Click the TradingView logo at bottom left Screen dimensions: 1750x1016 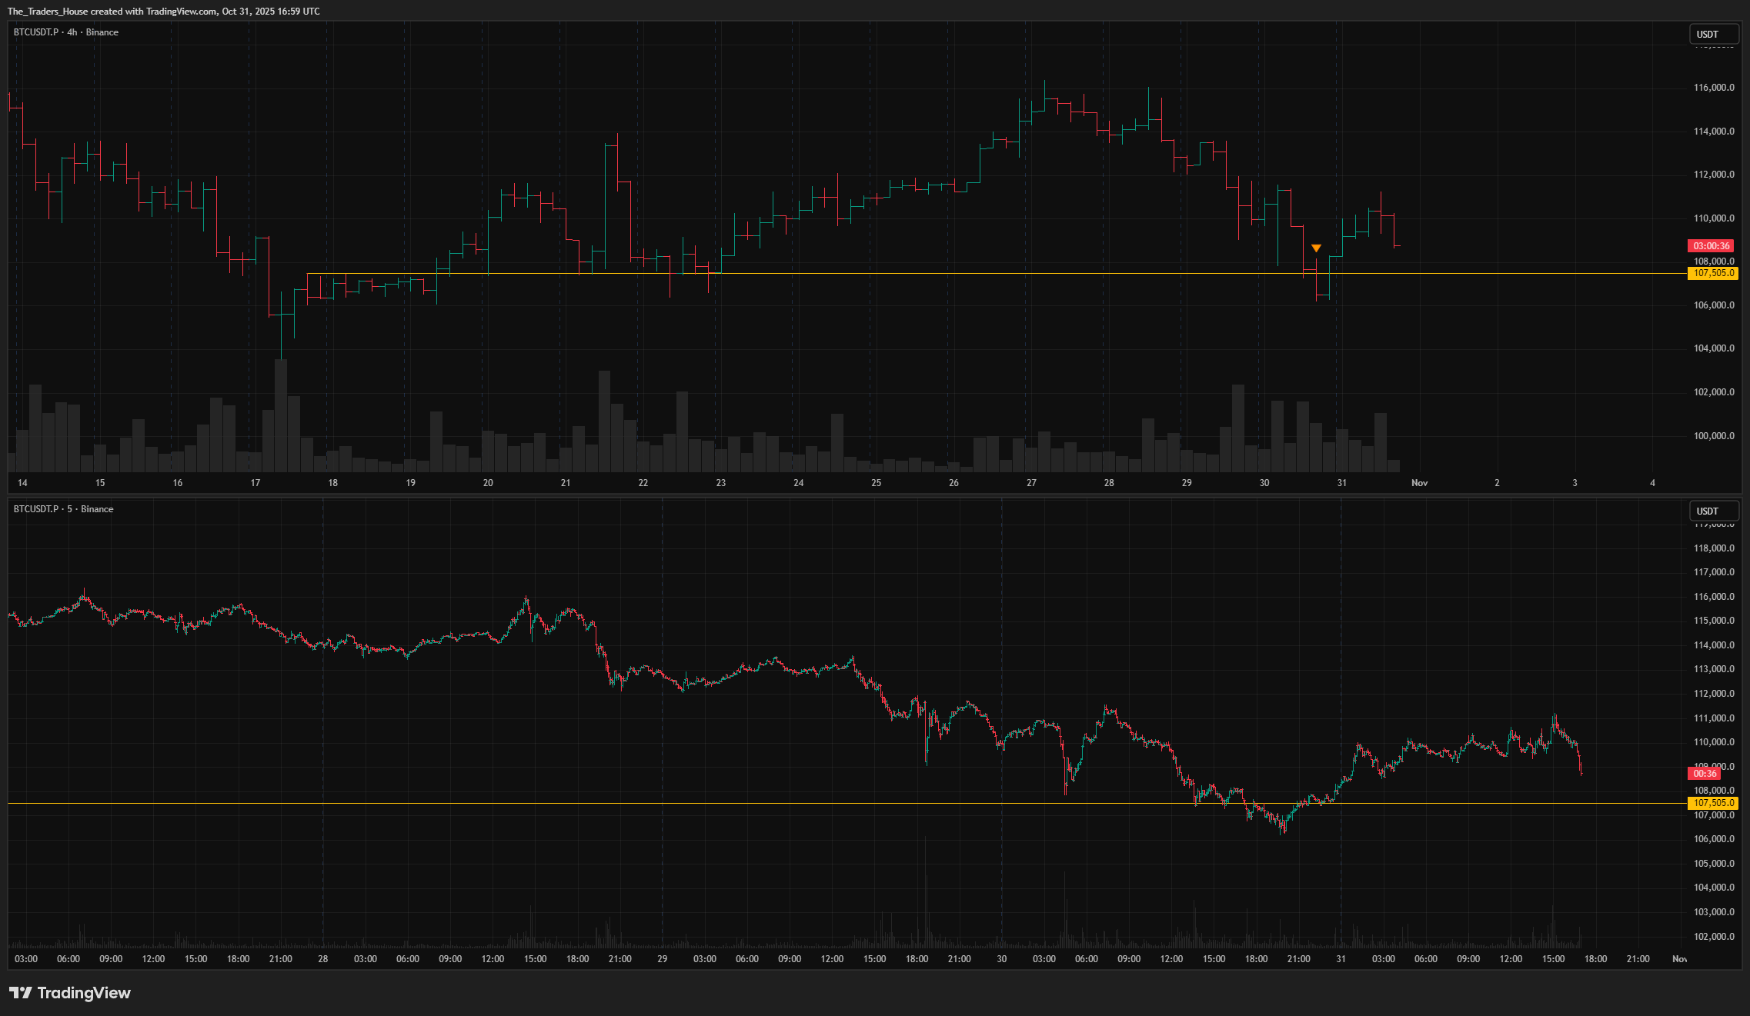pyautogui.click(x=70, y=993)
